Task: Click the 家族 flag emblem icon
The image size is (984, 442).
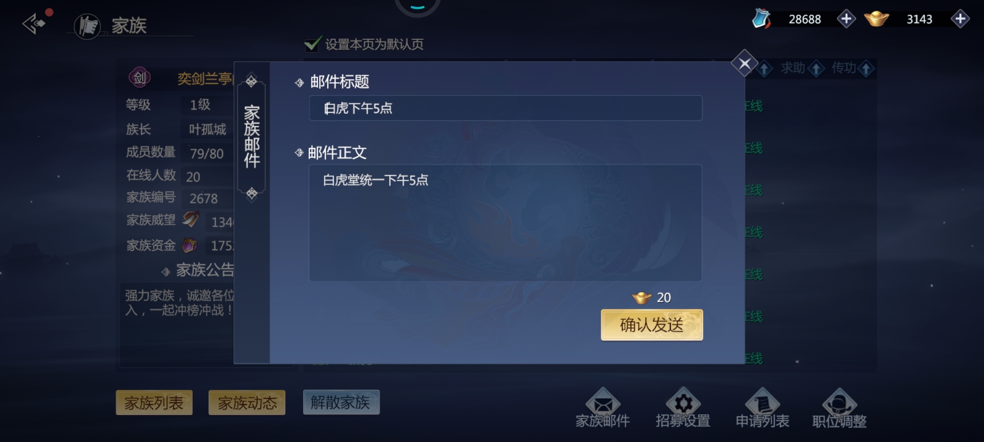Action: pos(87,27)
